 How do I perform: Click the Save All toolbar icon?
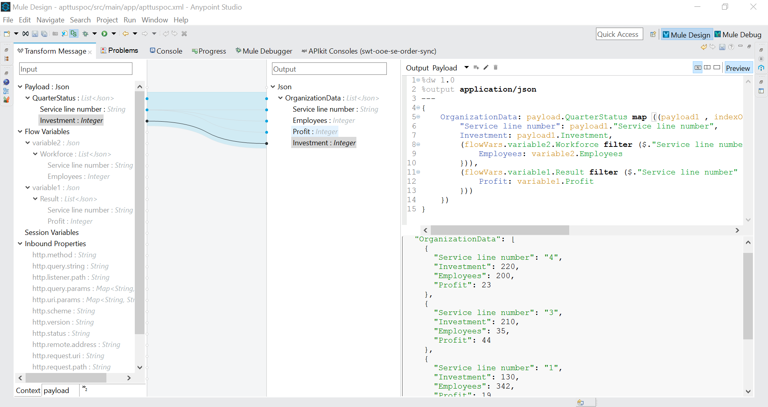click(44, 34)
